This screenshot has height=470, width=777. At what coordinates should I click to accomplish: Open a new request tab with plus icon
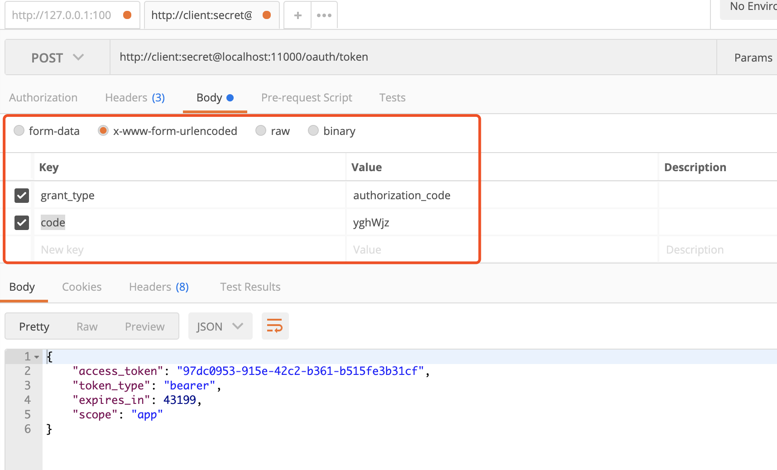coord(297,15)
